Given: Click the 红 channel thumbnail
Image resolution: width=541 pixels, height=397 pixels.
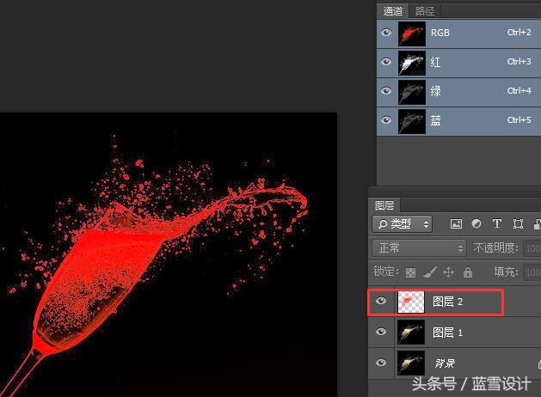Looking at the screenshot, I should click(412, 63).
